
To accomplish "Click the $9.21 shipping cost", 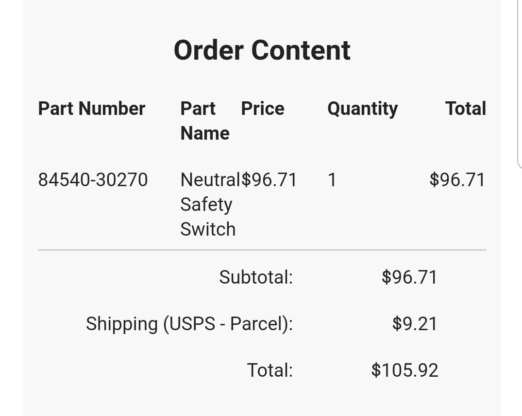I will (x=415, y=323).
